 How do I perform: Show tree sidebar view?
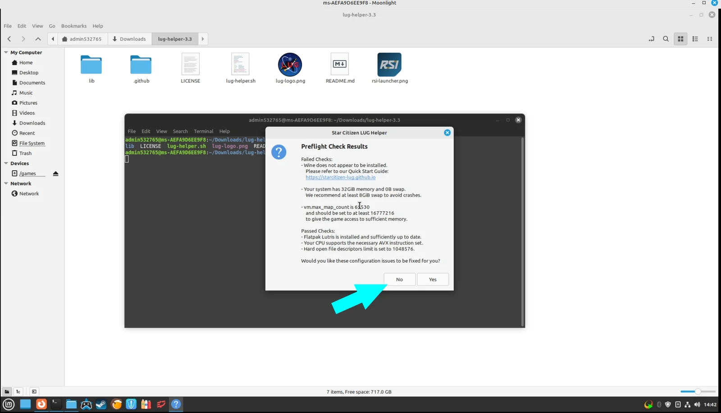point(18,391)
